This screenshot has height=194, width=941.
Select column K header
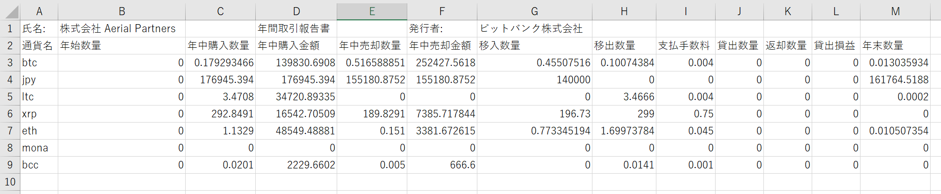[788, 11]
